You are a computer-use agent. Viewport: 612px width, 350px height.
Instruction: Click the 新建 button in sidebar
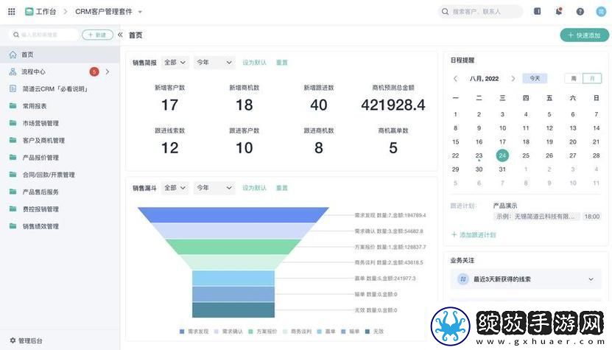click(x=97, y=35)
